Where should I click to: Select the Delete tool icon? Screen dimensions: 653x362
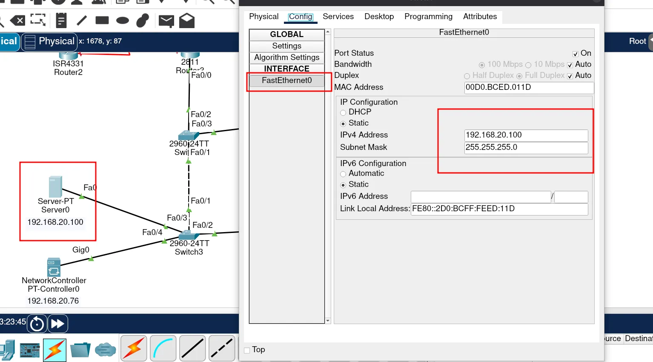click(x=18, y=20)
